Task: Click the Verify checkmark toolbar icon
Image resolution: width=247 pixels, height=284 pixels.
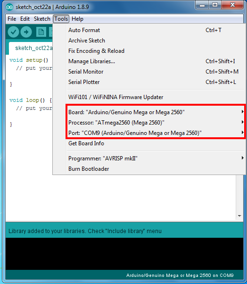Action: (x=13, y=32)
